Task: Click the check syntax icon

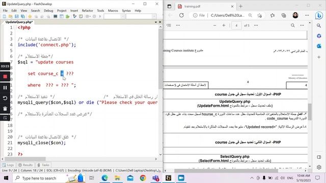Action: click(75, 16)
